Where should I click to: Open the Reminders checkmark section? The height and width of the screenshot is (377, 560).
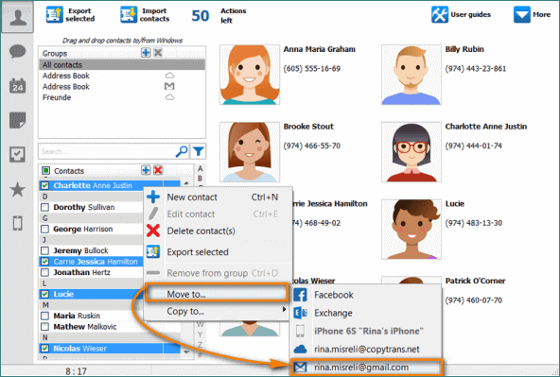pyautogui.click(x=17, y=154)
